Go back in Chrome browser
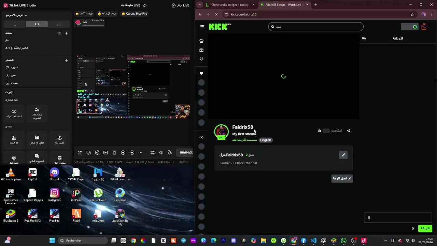Image resolution: width=437 pixels, height=246 pixels. (x=200, y=14)
